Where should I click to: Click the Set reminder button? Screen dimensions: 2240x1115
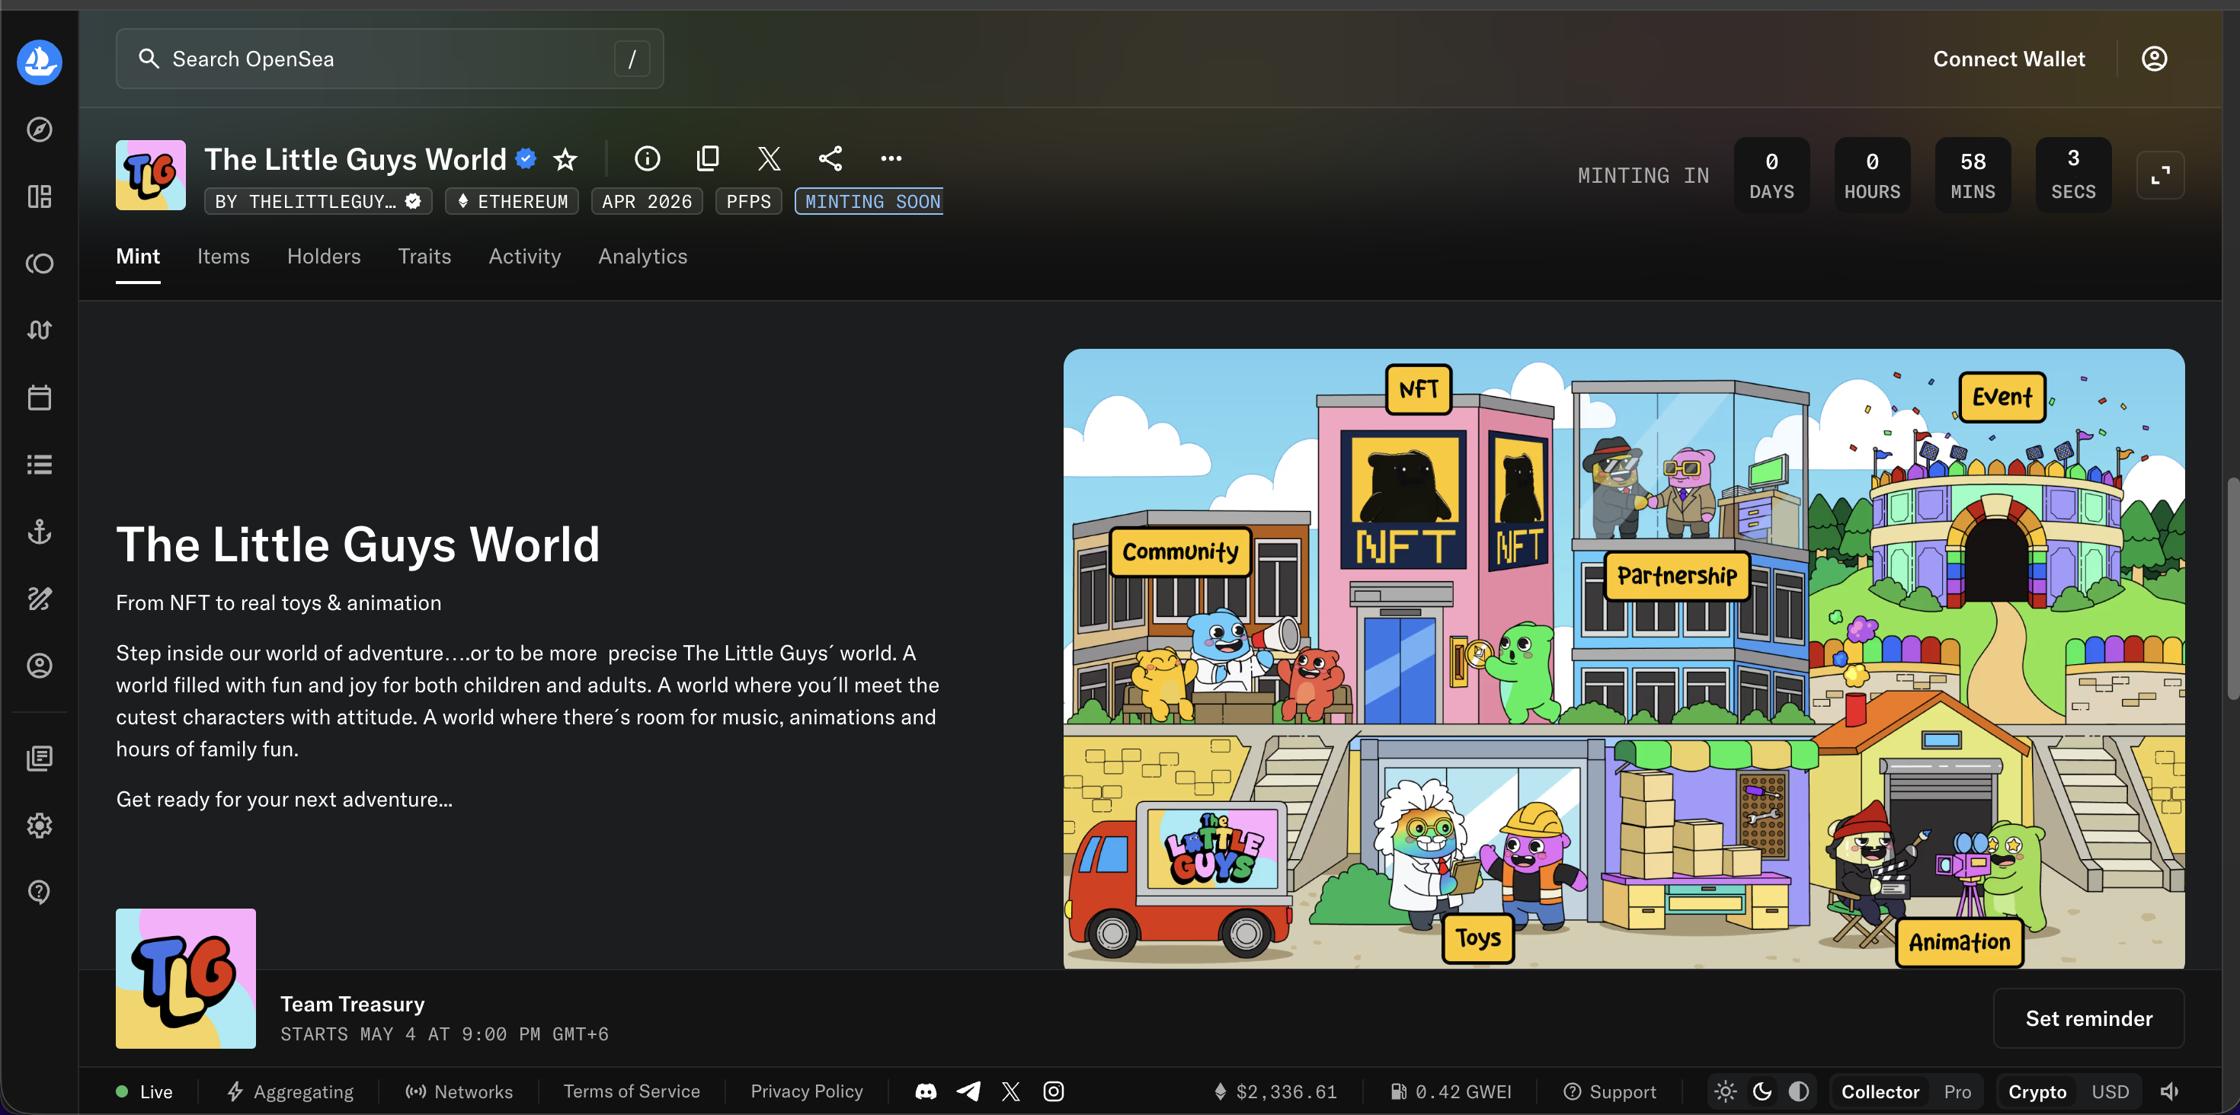tap(2088, 1018)
